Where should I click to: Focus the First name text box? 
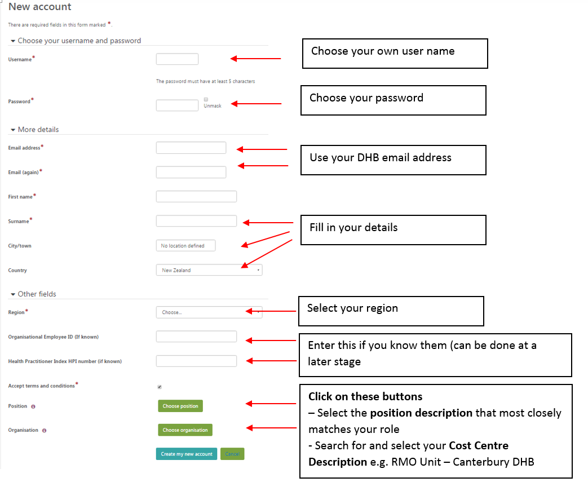click(196, 196)
